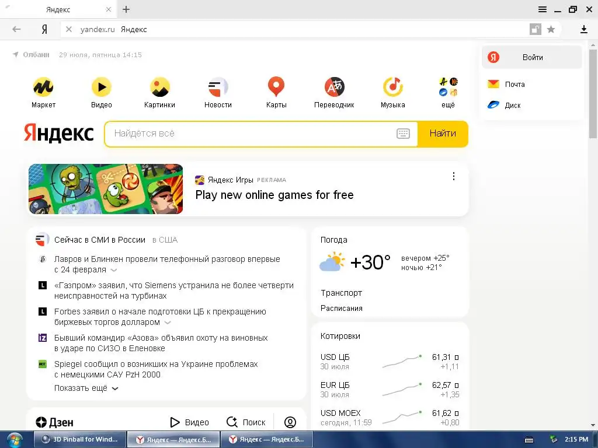The width and height of the screenshot is (598, 448).
Task: Open new tab with plus button
Action: coord(126,9)
